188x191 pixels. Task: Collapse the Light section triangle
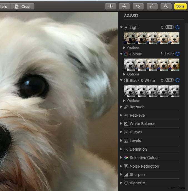(121, 27)
